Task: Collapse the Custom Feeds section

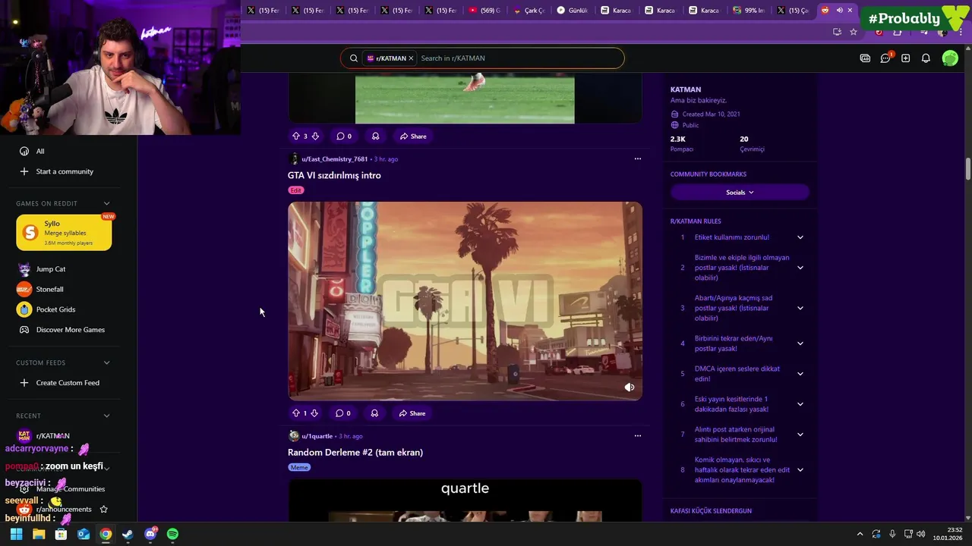Action: pos(106,362)
